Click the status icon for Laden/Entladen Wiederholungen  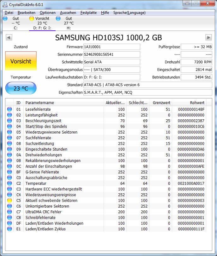(x=9, y=223)
